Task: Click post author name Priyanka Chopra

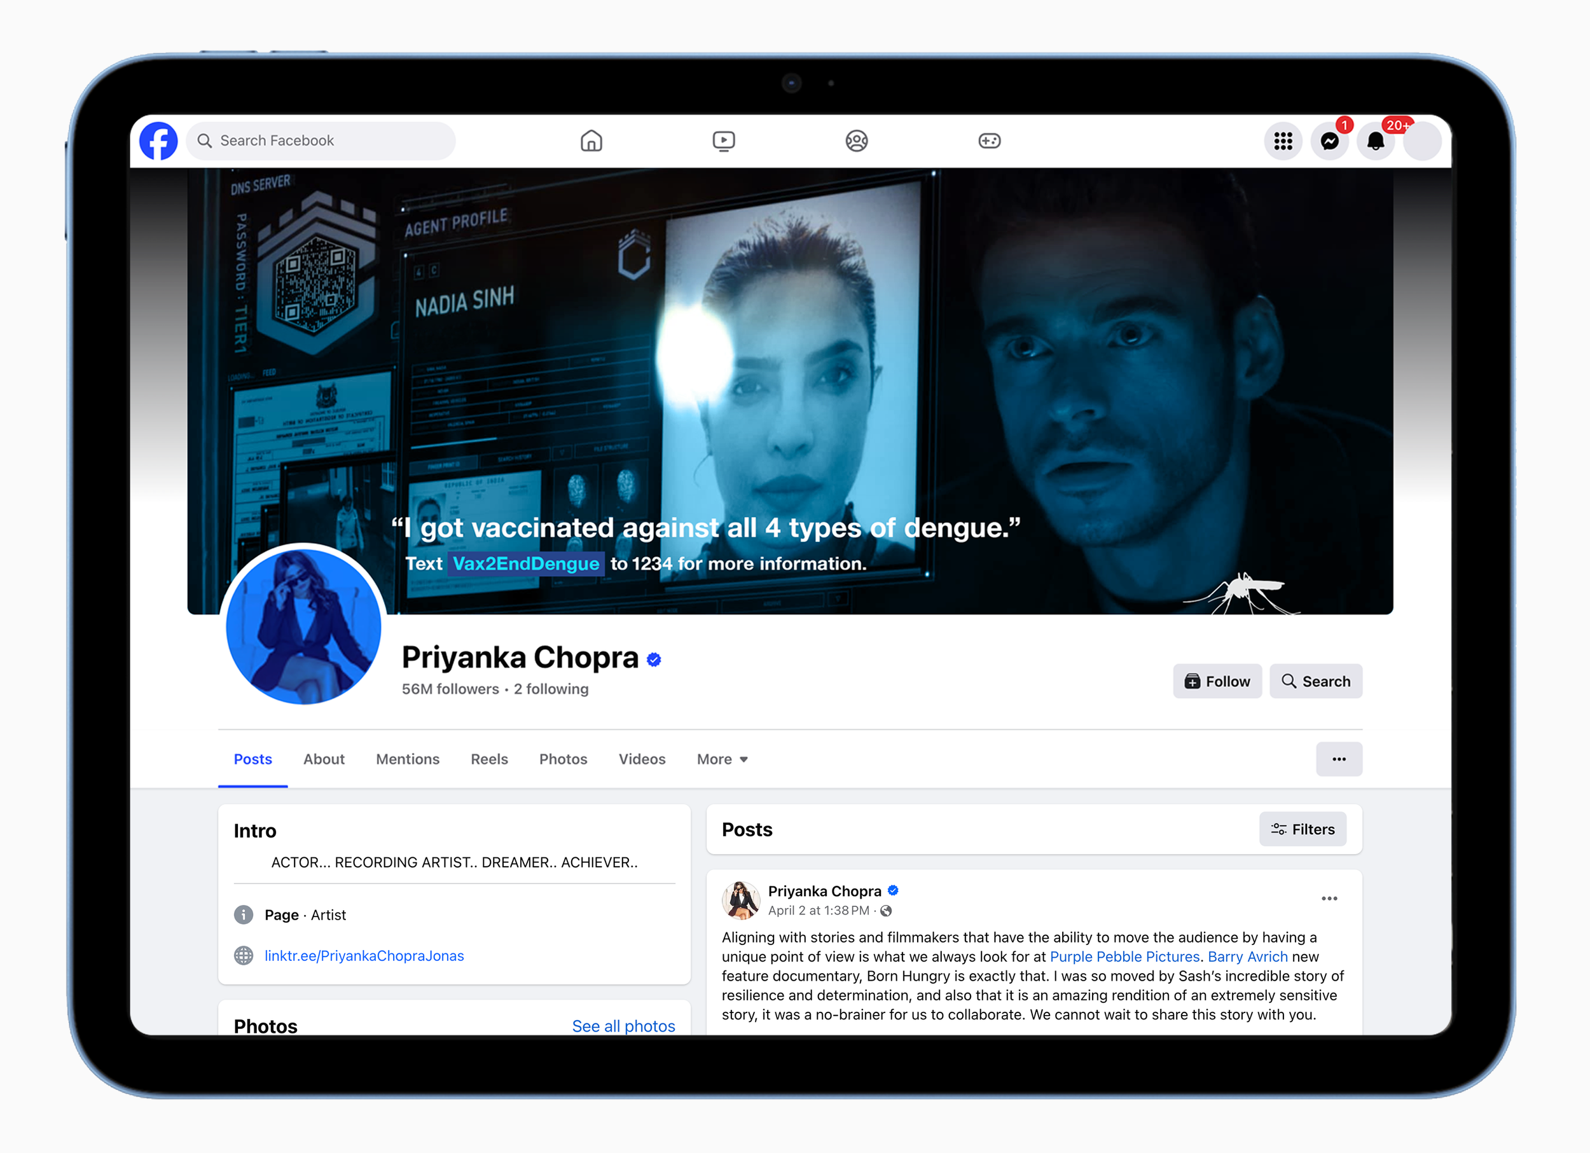Action: coord(824,891)
